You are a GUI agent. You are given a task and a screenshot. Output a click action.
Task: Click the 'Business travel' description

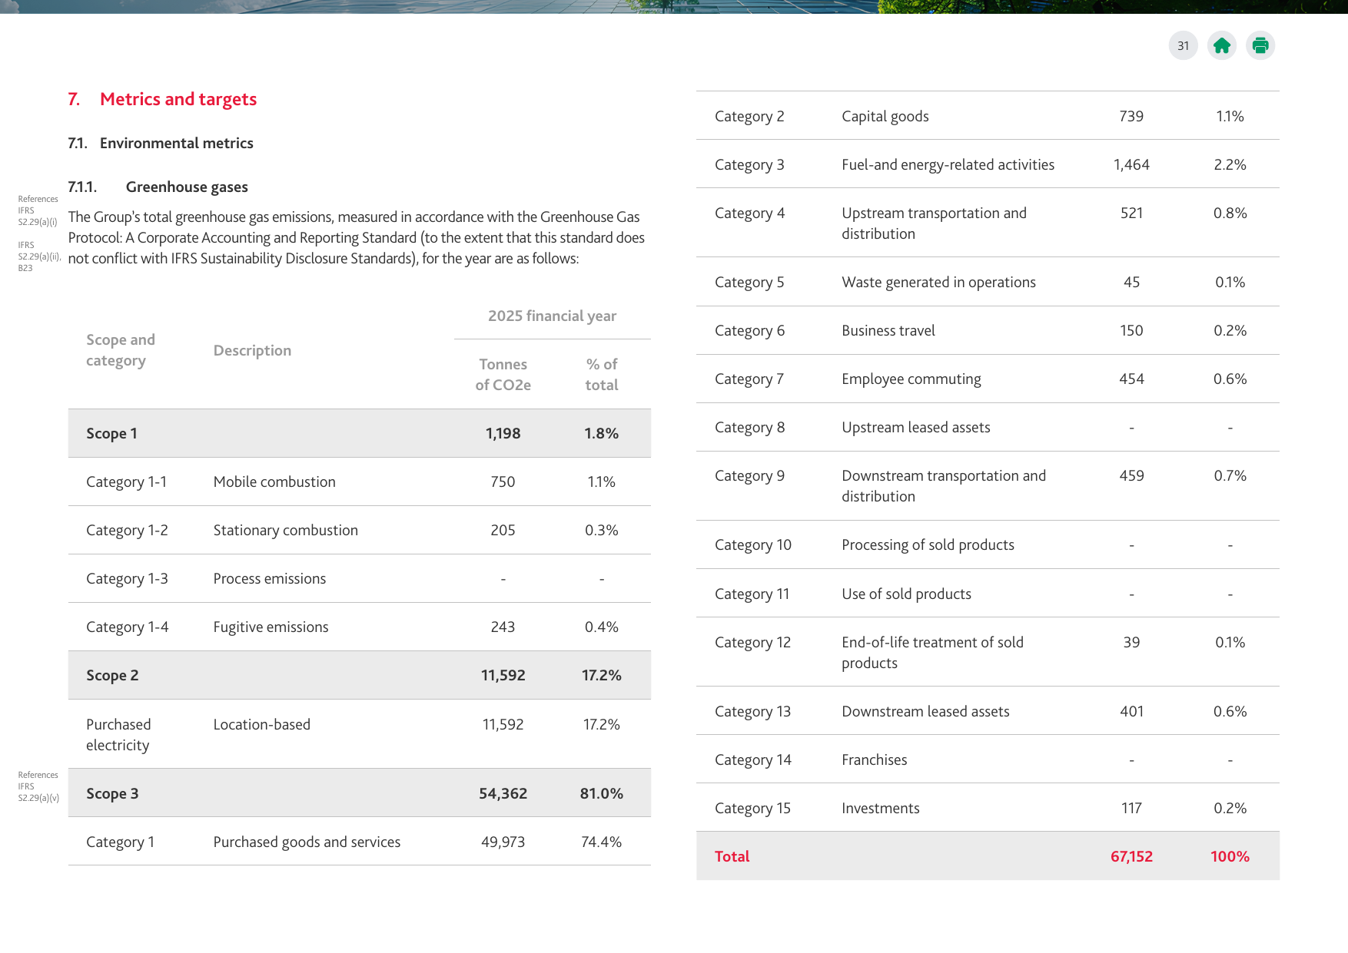[888, 330]
